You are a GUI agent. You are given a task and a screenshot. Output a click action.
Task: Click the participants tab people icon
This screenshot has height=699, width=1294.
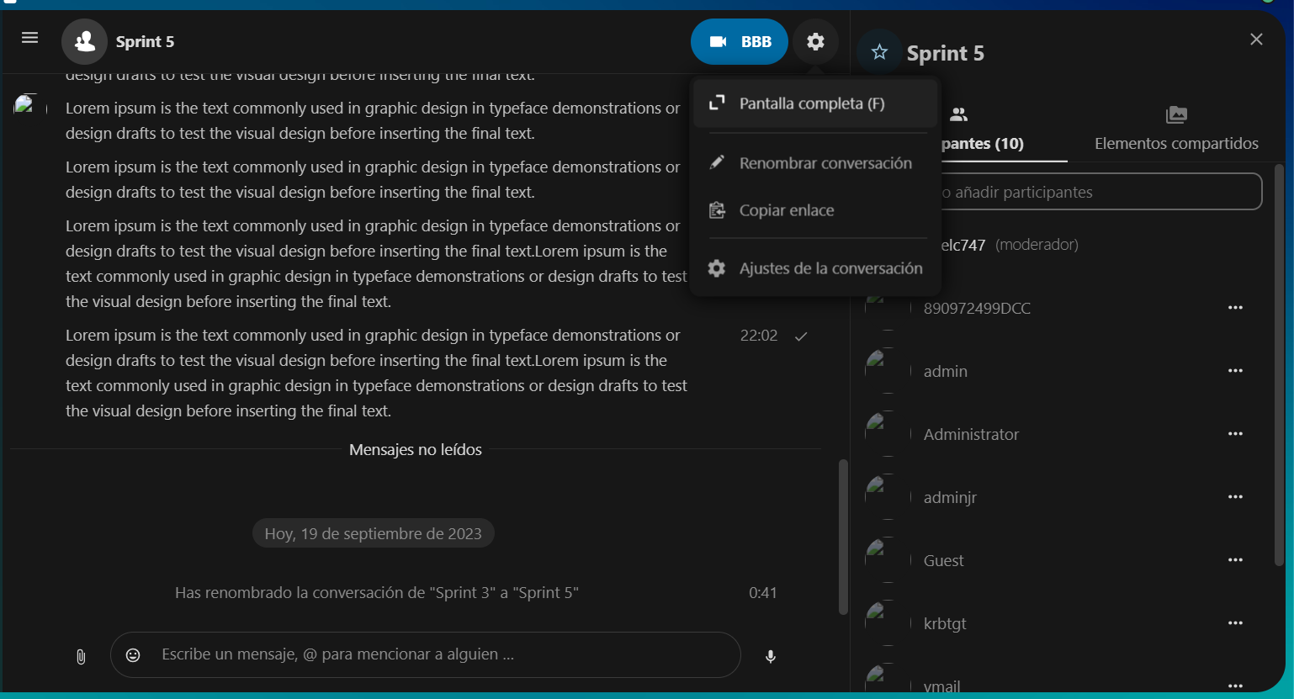[x=958, y=114]
